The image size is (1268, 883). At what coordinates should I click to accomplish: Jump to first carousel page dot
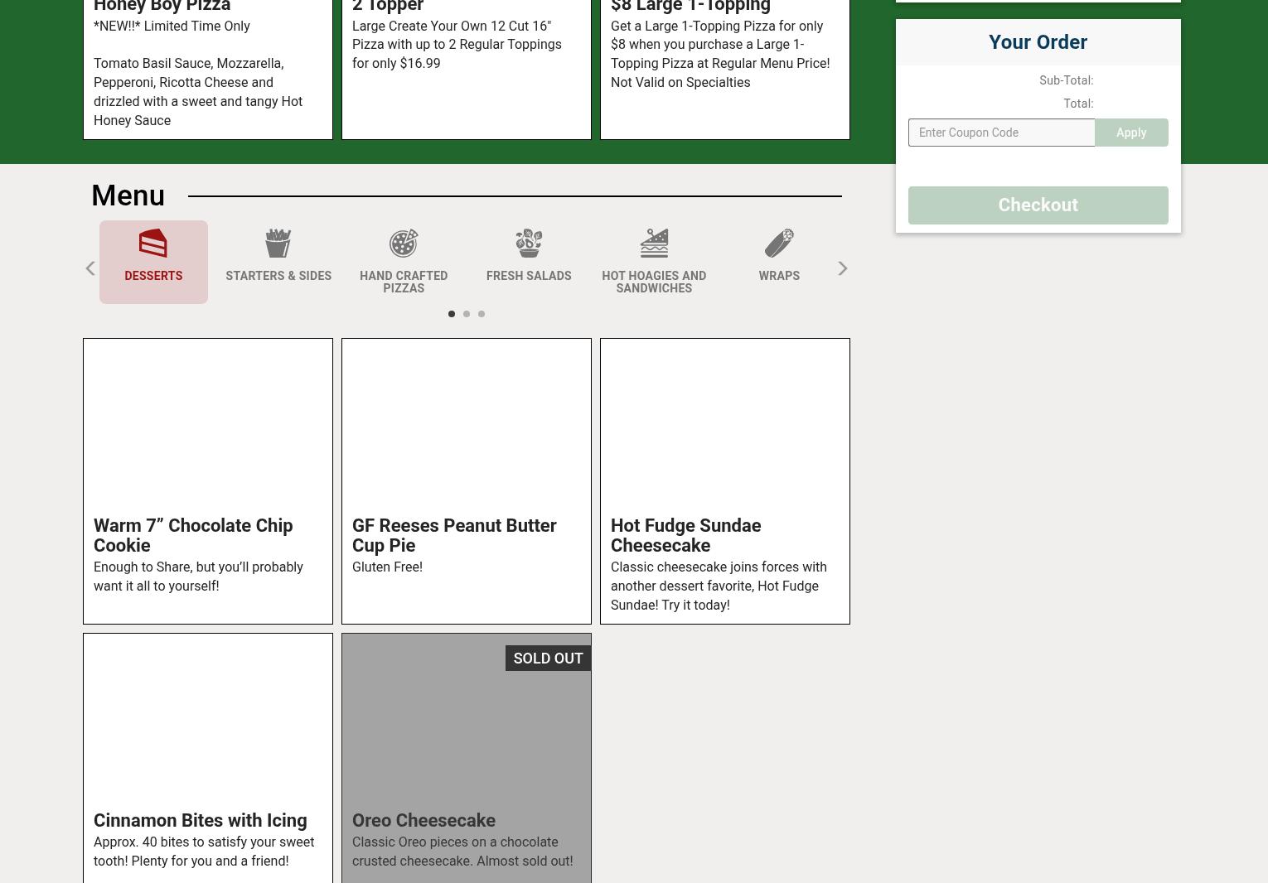[451, 314]
